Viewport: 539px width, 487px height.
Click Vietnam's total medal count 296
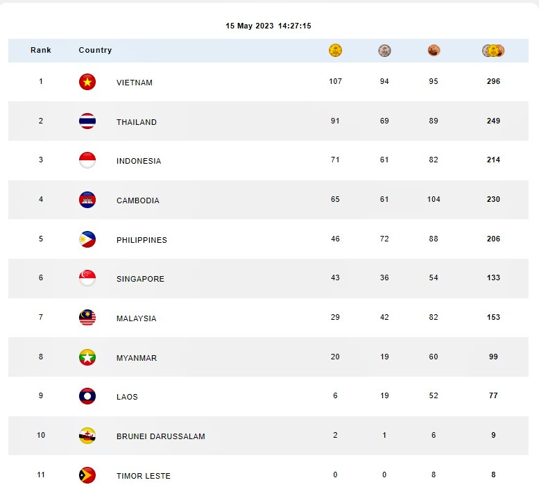[493, 81]
